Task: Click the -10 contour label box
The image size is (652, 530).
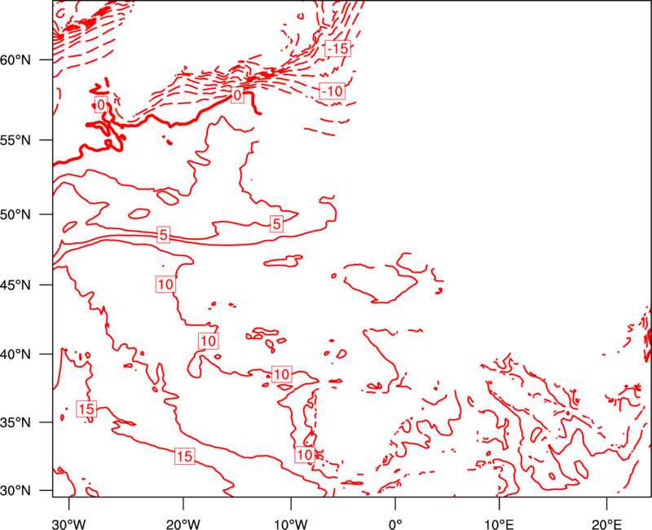Action: point(333,91)
